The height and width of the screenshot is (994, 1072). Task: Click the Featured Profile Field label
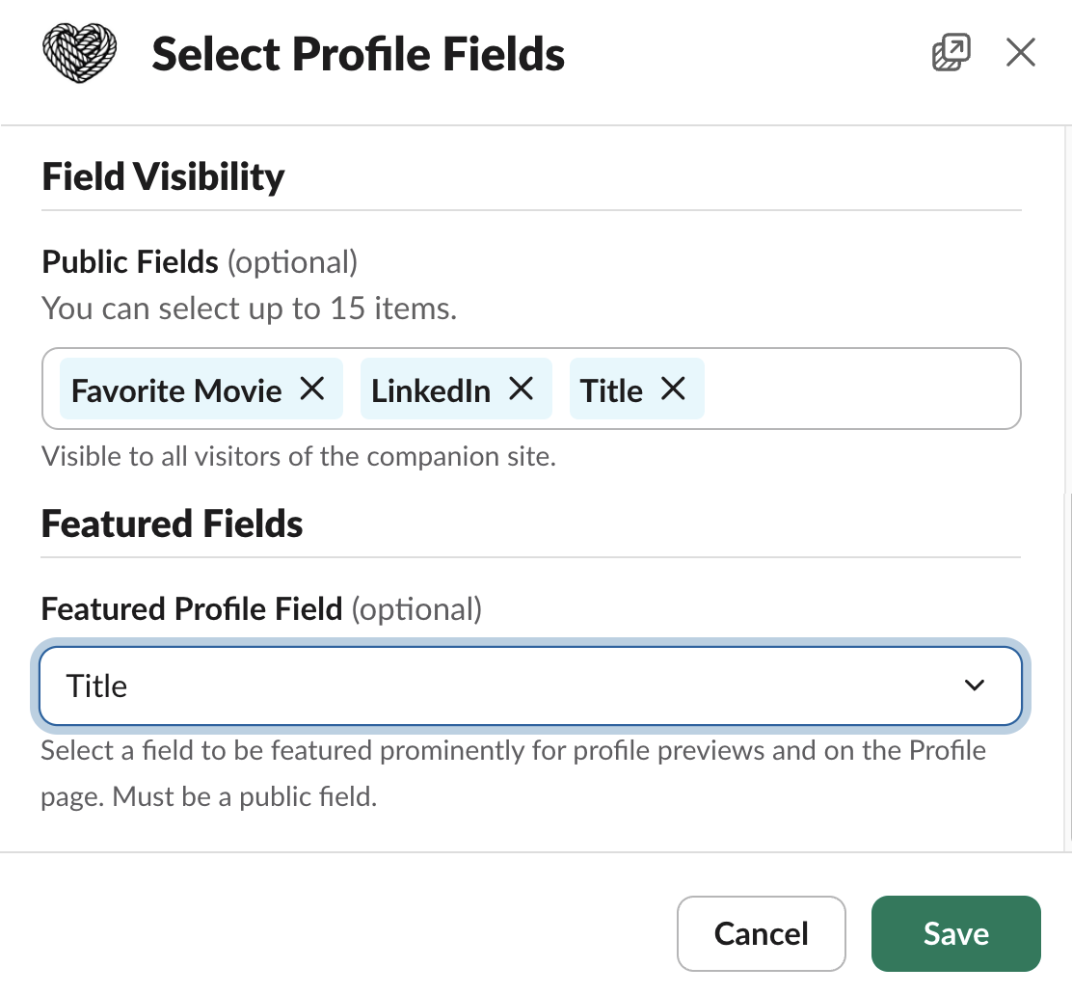(x=192, y=609)
